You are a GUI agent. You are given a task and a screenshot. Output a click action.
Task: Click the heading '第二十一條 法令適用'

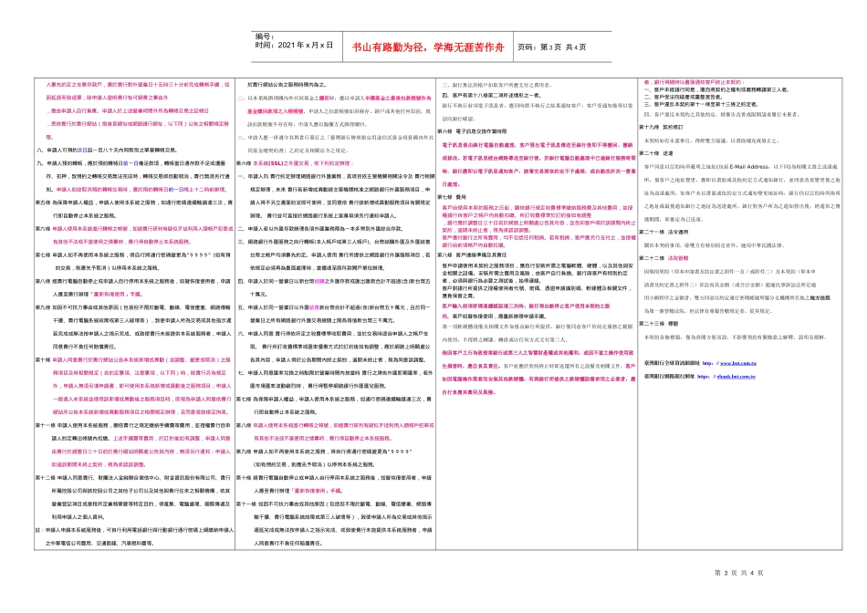point(663,232)
